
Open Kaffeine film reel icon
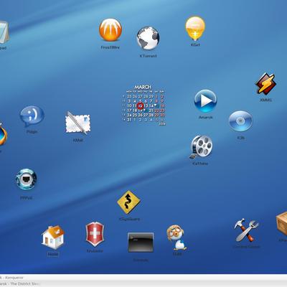pos(202,147)
